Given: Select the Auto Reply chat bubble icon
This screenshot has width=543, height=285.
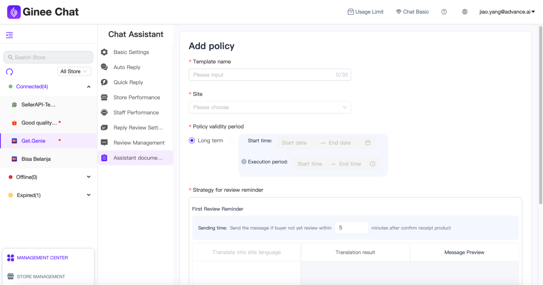Looking at the screenshot, I should tap(104, 67).
